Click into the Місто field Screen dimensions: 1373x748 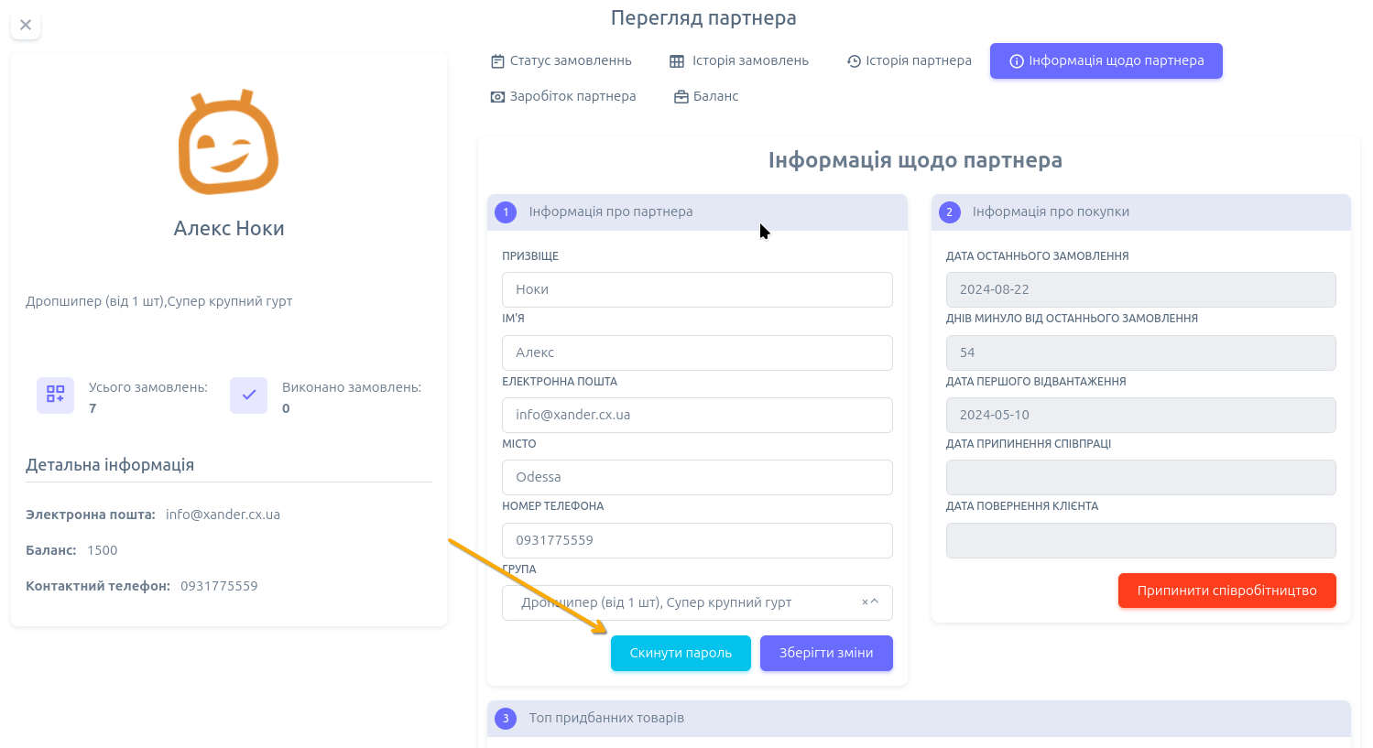[696, 477]
